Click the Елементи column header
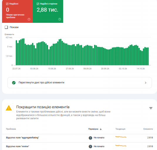Image resolution: width=157 pixels, height=150 pixels. click(148, 129)
